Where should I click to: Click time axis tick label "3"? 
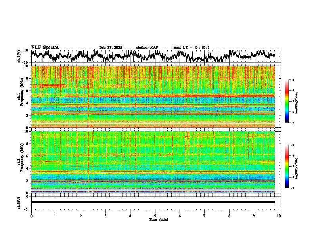click(105, 216)
